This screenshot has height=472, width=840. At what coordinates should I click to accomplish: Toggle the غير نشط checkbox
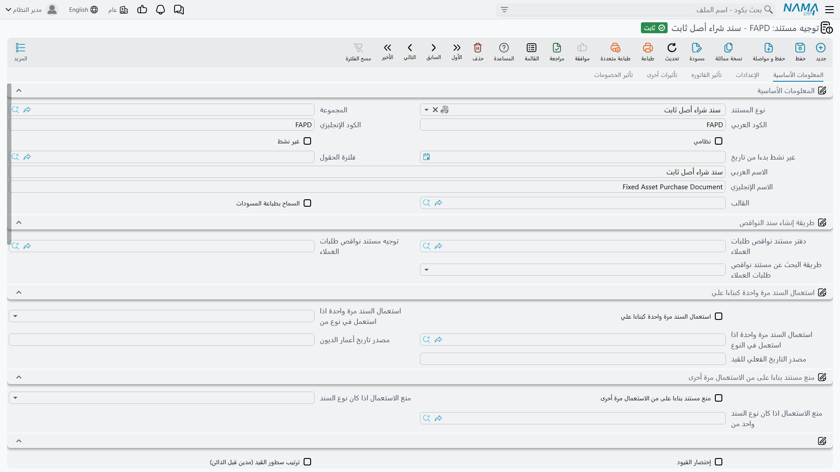coord(308,141)
